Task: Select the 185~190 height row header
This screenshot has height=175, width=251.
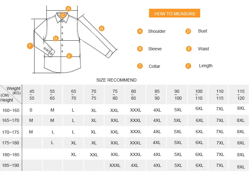Action: click(11, 165)
